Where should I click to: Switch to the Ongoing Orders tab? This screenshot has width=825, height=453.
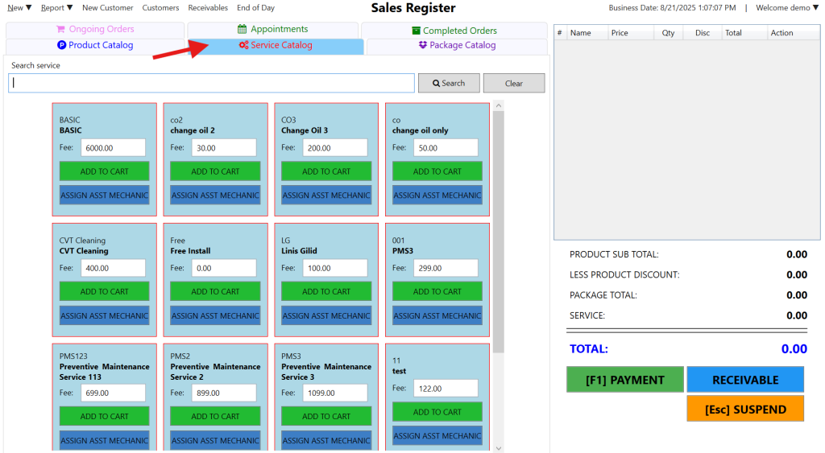95,30
